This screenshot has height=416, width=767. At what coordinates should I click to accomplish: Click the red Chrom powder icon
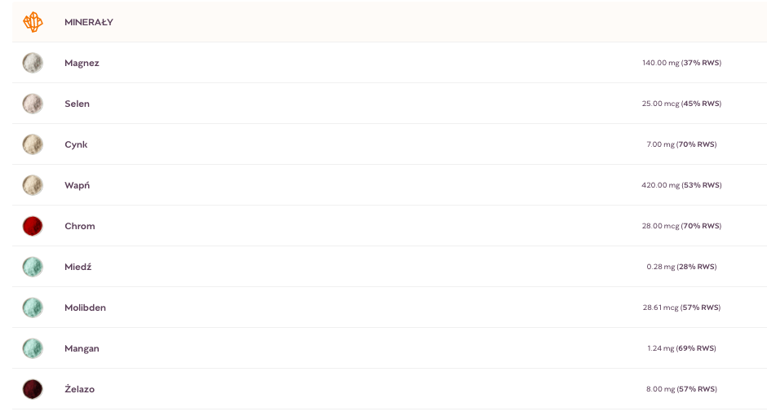click(33, 226)
